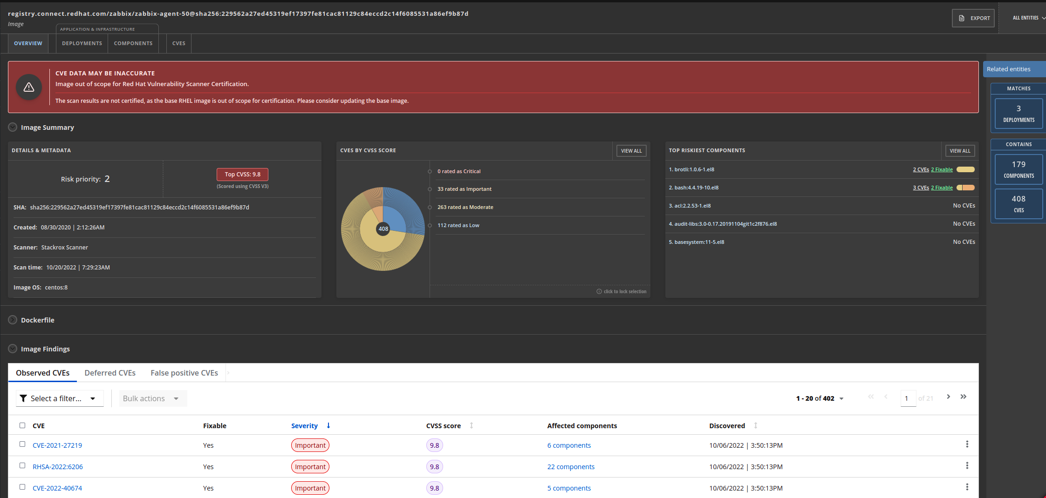Click the Export document icon
Screen dimensions: 1046x498
(962, 18)
